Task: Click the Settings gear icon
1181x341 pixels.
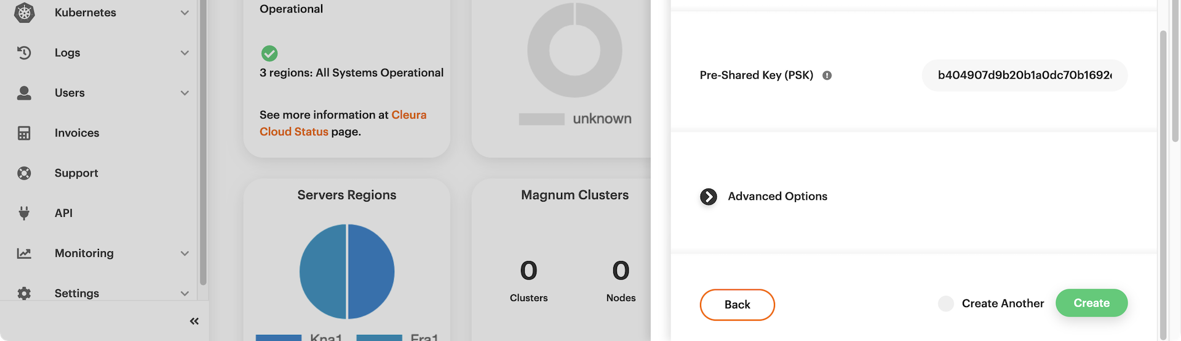Action: [x=24, y=293]
